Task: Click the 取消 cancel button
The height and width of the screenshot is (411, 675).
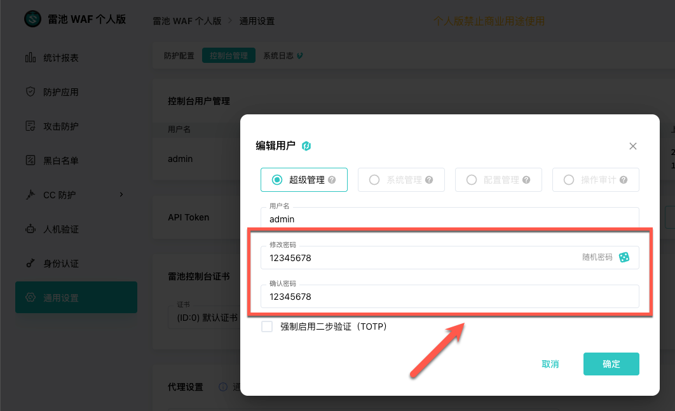Action: pos(550,364)
